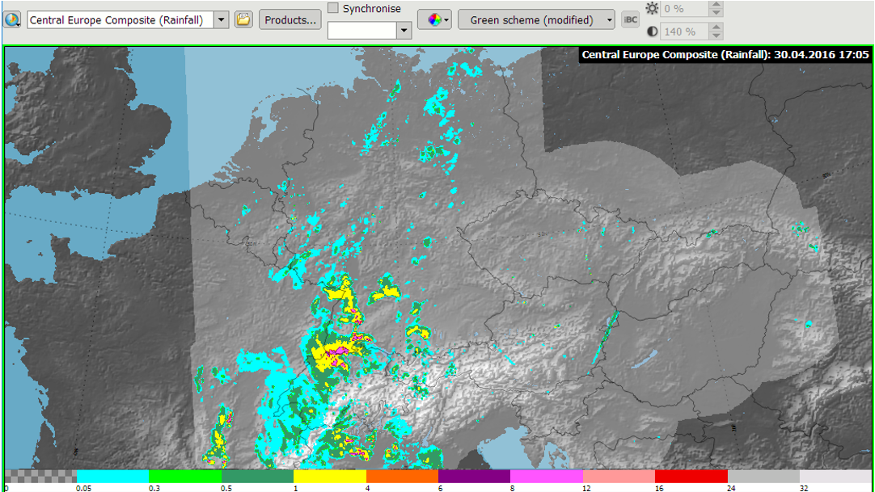Image resolution: width=875 pixels, height=492 pixels.
Task: Click the contrast 140 % field
Action: coord(683,32)
